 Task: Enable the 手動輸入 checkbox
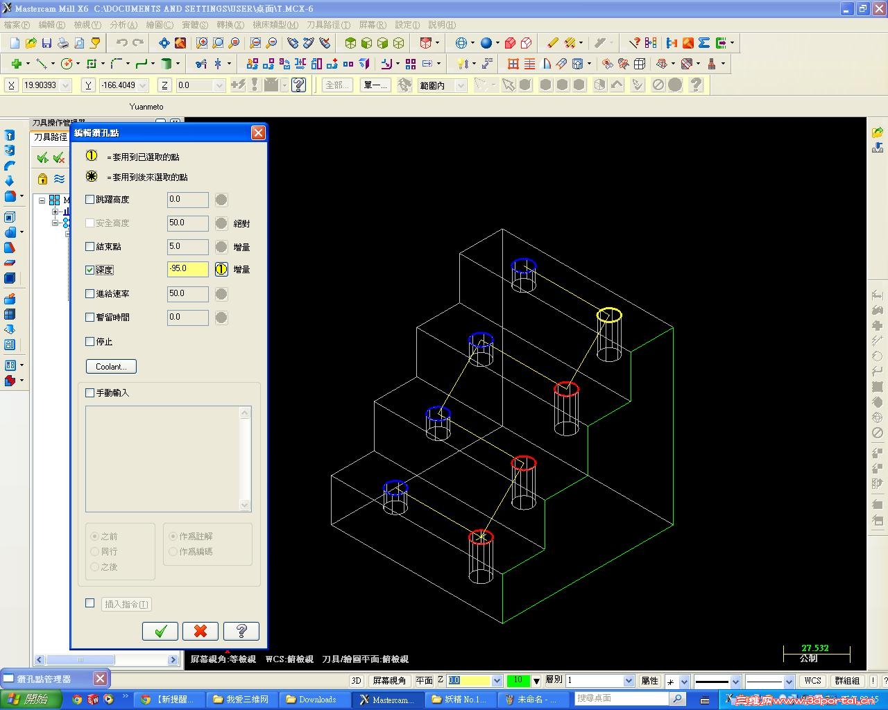coord(89,392)
